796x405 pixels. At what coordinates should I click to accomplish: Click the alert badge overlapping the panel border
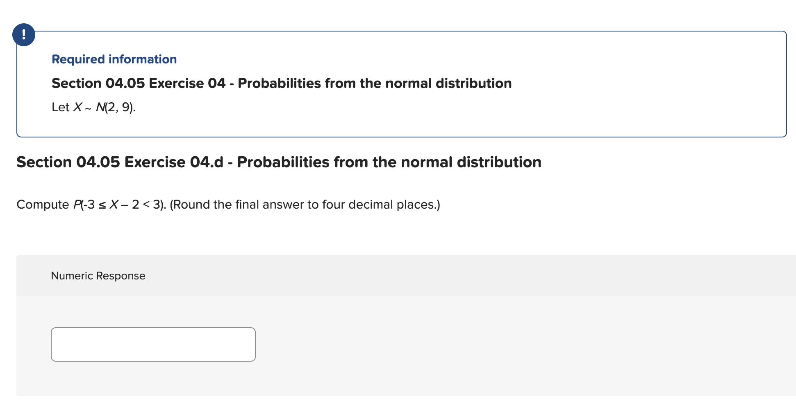click(23, 35)
